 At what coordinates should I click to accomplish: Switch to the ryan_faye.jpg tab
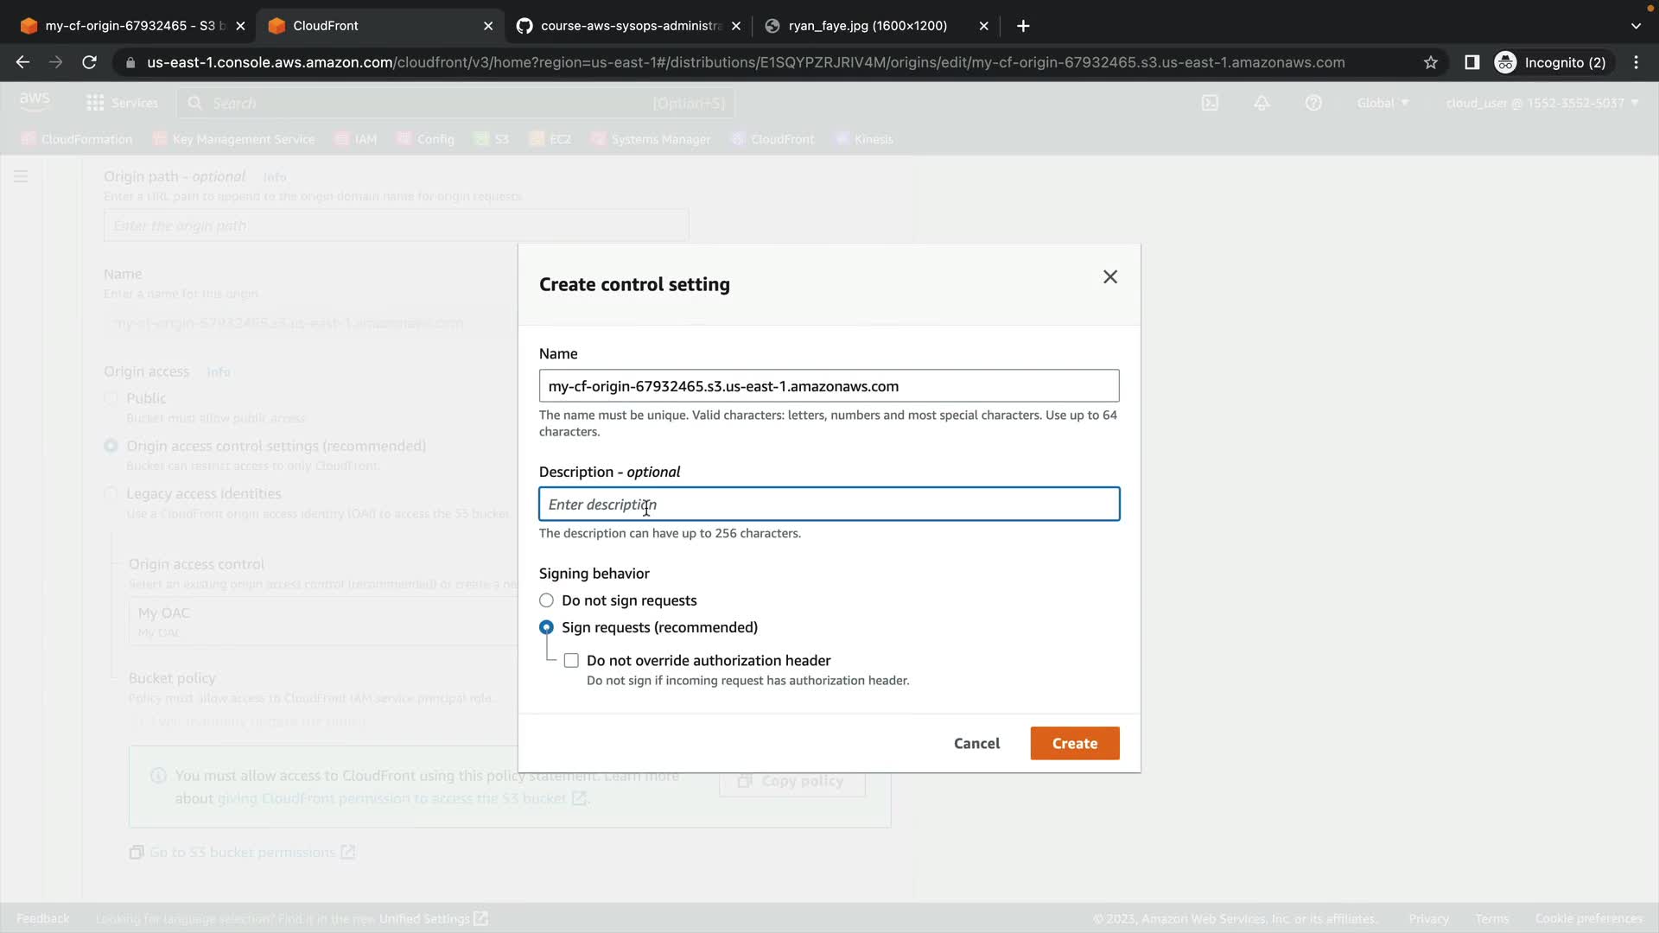coord(867,26)
